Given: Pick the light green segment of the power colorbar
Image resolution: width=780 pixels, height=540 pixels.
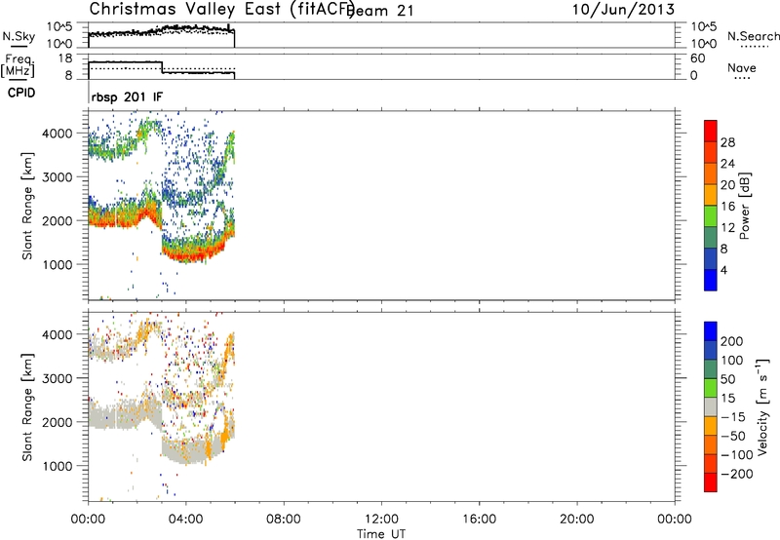Looking at the screenshot, I should tap(711, 215).
